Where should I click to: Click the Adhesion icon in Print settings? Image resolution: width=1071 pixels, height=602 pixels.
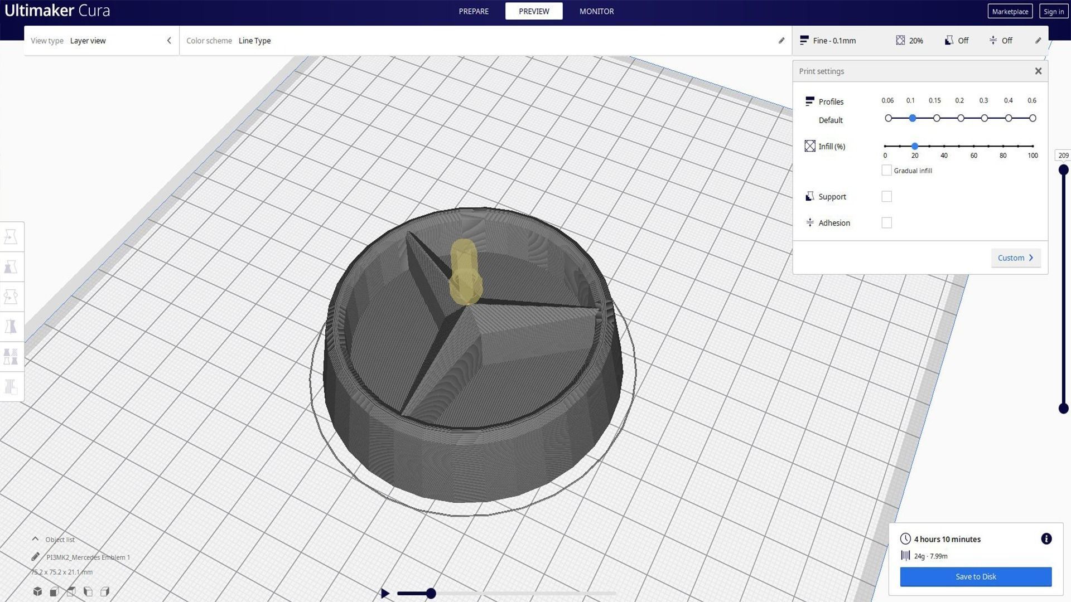(810, 222)
